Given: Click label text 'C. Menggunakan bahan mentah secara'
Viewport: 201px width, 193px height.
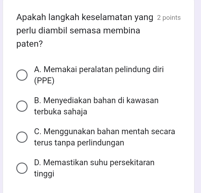Looking at the screenshot, I should 104,132.
